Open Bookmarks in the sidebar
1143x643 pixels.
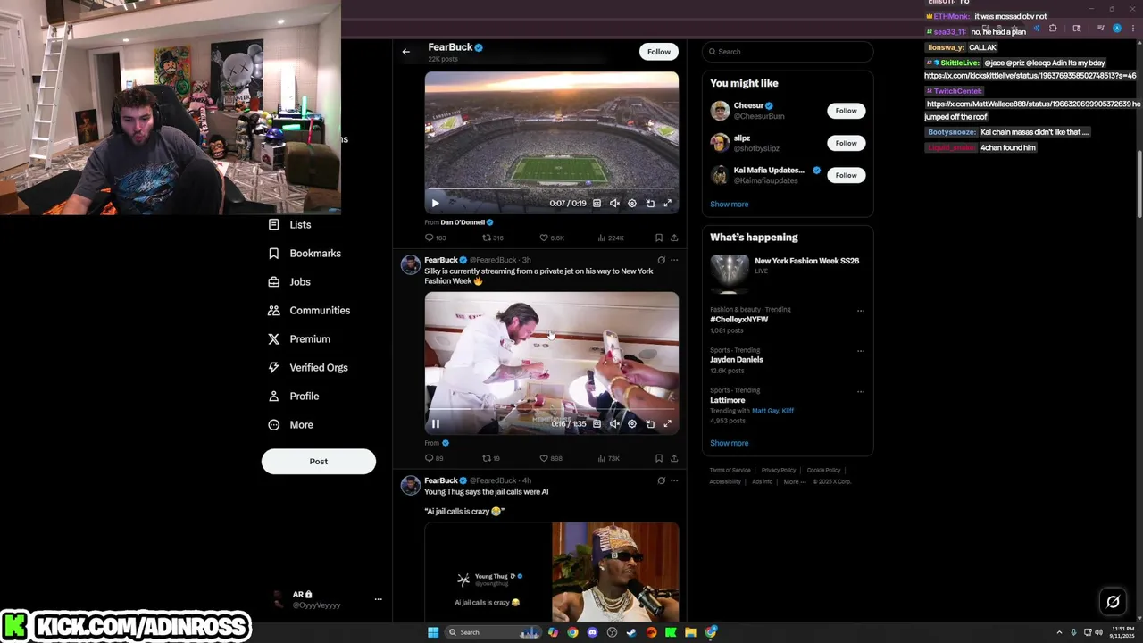pos(305,254)
